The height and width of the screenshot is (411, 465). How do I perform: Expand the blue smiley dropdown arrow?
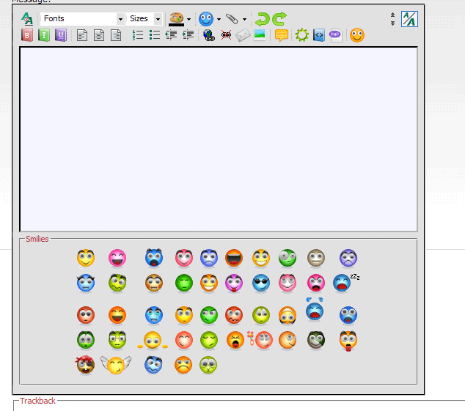219,19
